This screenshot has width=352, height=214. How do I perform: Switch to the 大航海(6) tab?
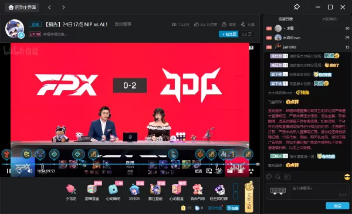(x=330, y=19)
